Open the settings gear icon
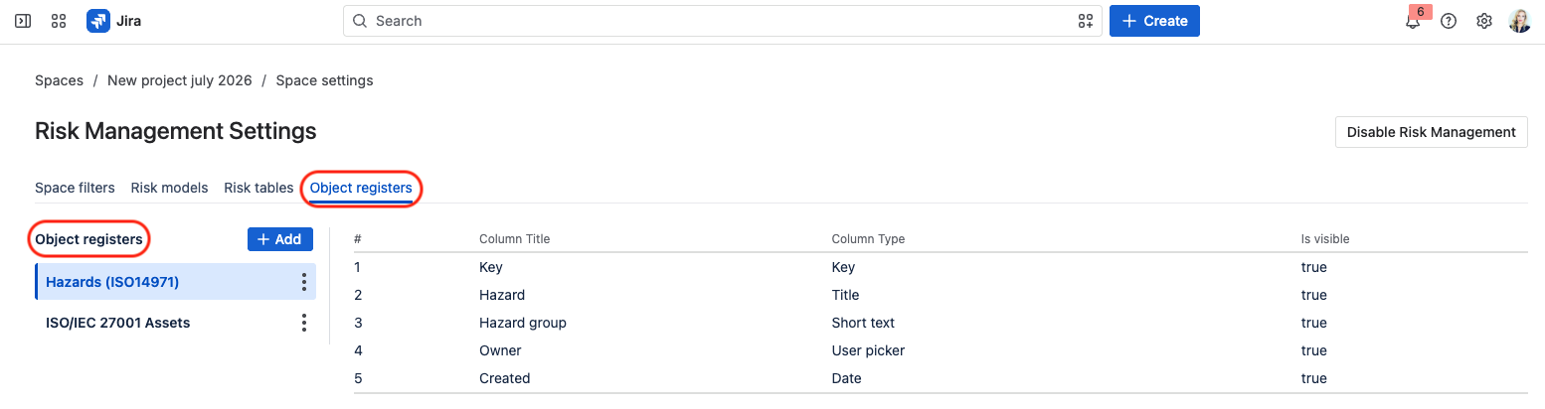The height and width of the screenshot is (409, 1545). [1484, 21]
